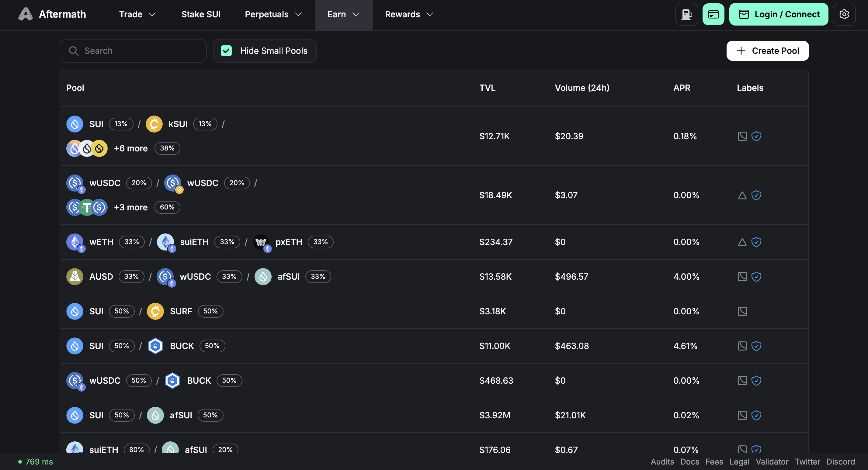Image resolution: width=868 pixels, height=470 pixels.
Task: Uncheck the Hide Small Pools checkbox
Action: [x=226, y=50]
